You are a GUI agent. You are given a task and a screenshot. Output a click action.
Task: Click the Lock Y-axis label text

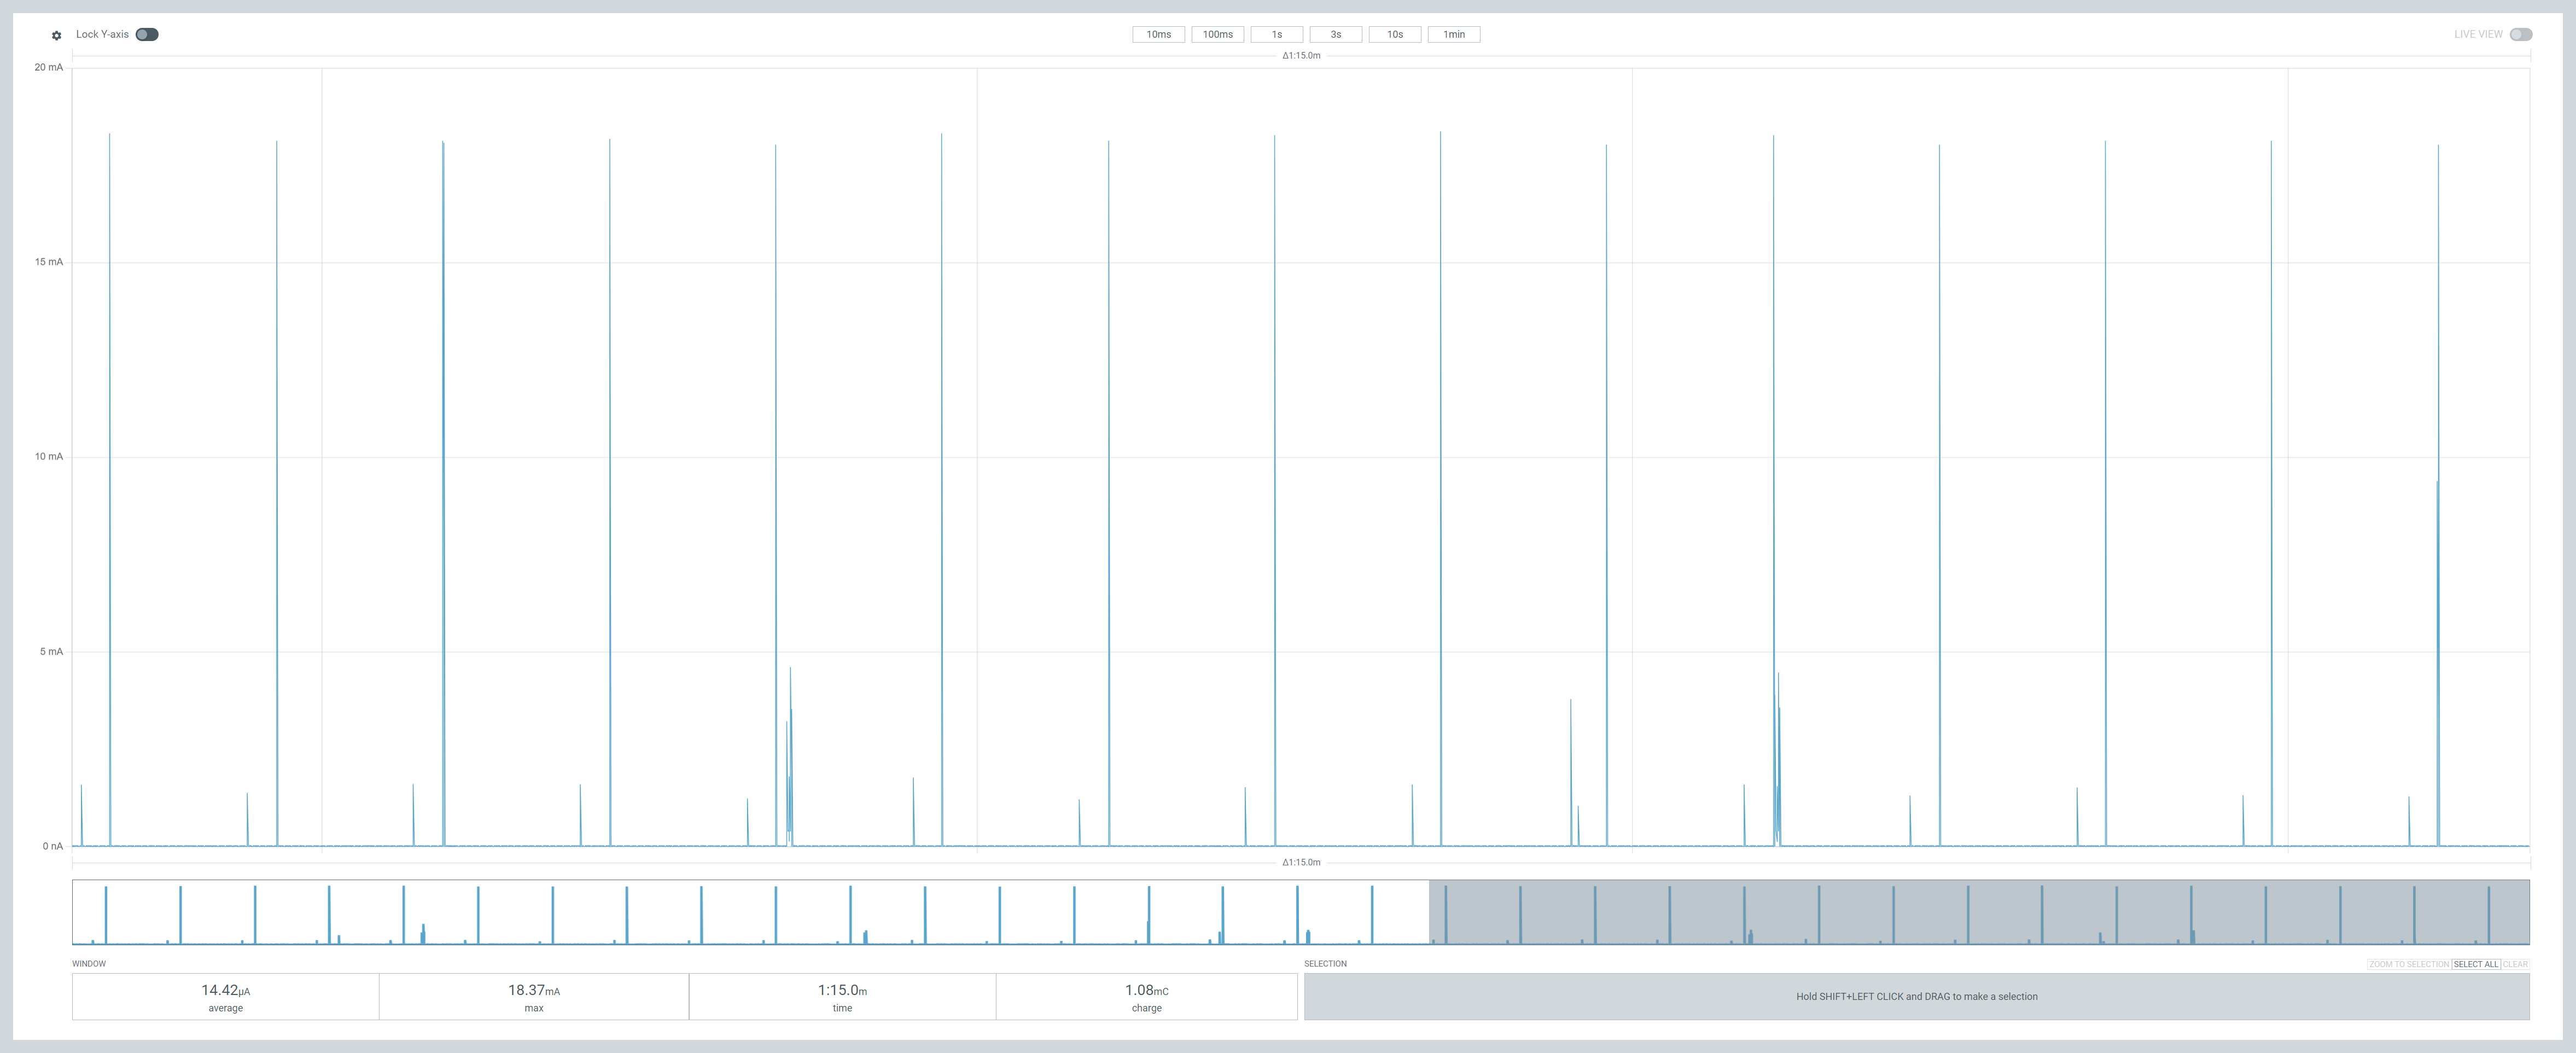click(102, 34)
